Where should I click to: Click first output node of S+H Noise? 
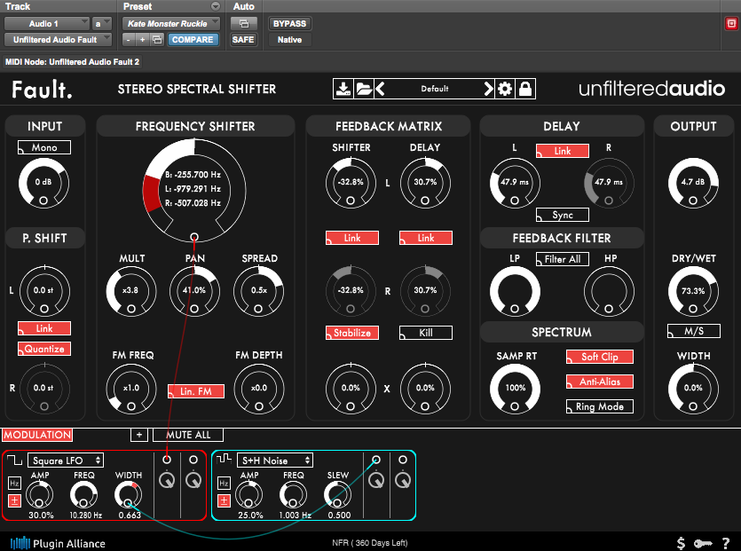point(376,460)
